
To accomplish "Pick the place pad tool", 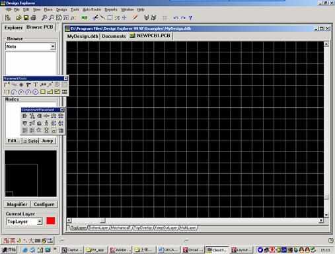I will click(x=21, y=85).
